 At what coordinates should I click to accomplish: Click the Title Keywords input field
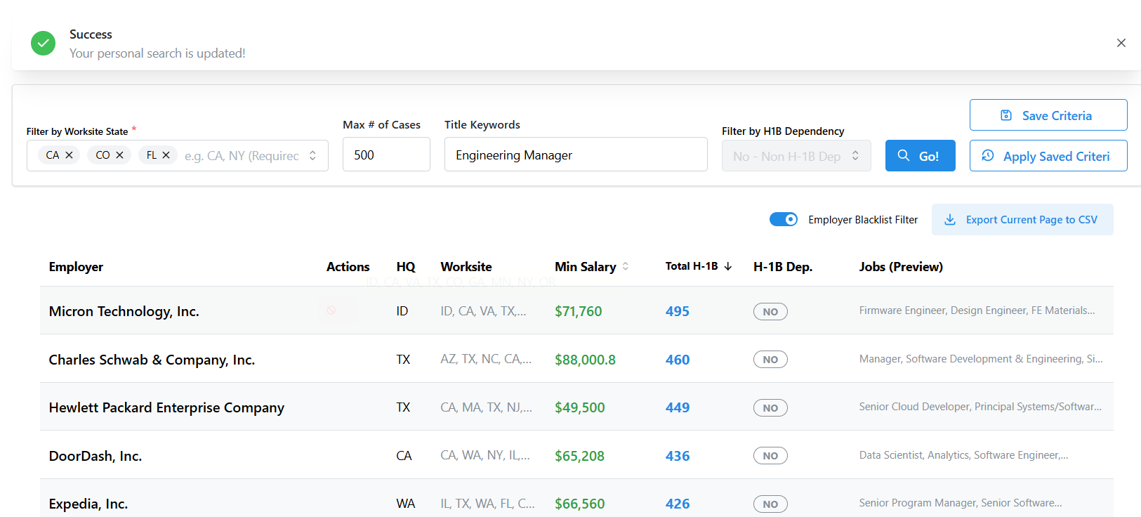pyautogui.click(x=576, y=155)
